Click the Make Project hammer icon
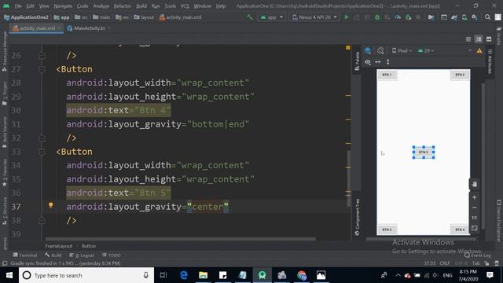The image size is (503, 283). [250, 17]
